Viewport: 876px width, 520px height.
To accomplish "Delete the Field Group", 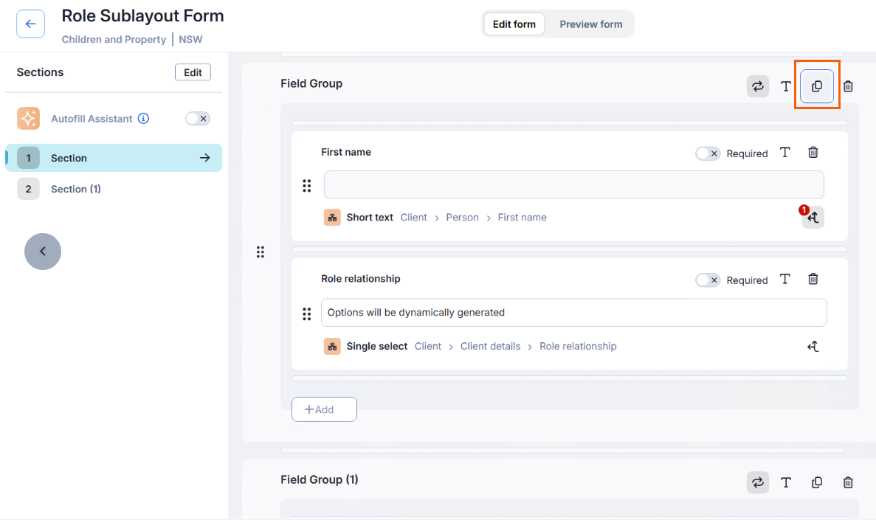I will click(848, 86).
